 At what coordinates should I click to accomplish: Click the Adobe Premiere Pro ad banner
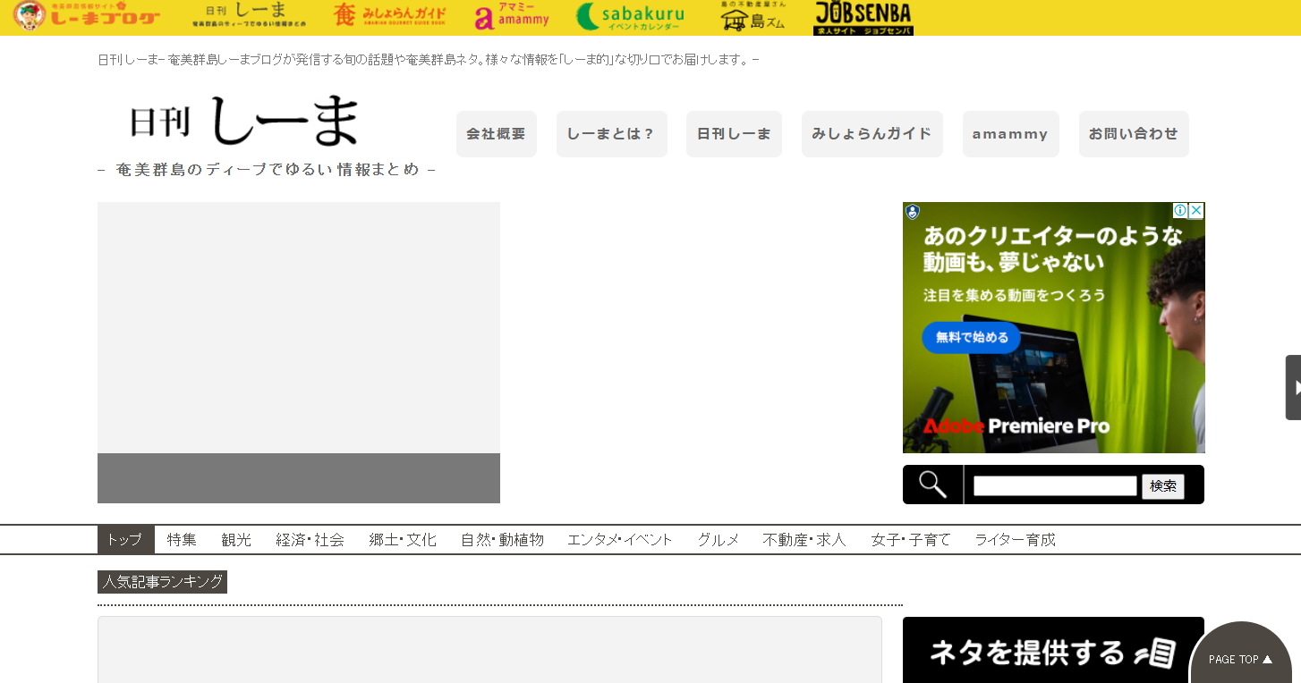click(1054, 327)
